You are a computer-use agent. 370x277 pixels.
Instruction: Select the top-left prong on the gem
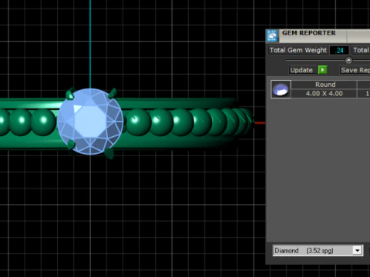pyautogui.click(x=70, y=94)
